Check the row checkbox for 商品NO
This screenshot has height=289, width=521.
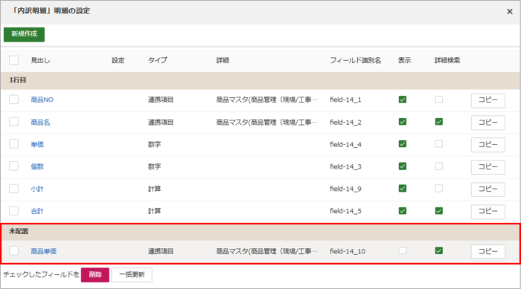13,100
